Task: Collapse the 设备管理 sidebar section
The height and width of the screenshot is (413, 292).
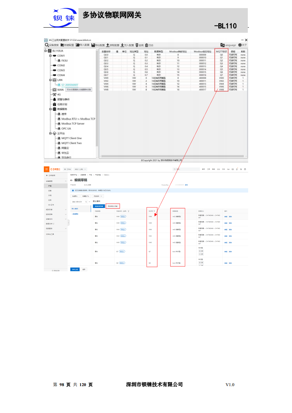Action: (x=66, y=181)
